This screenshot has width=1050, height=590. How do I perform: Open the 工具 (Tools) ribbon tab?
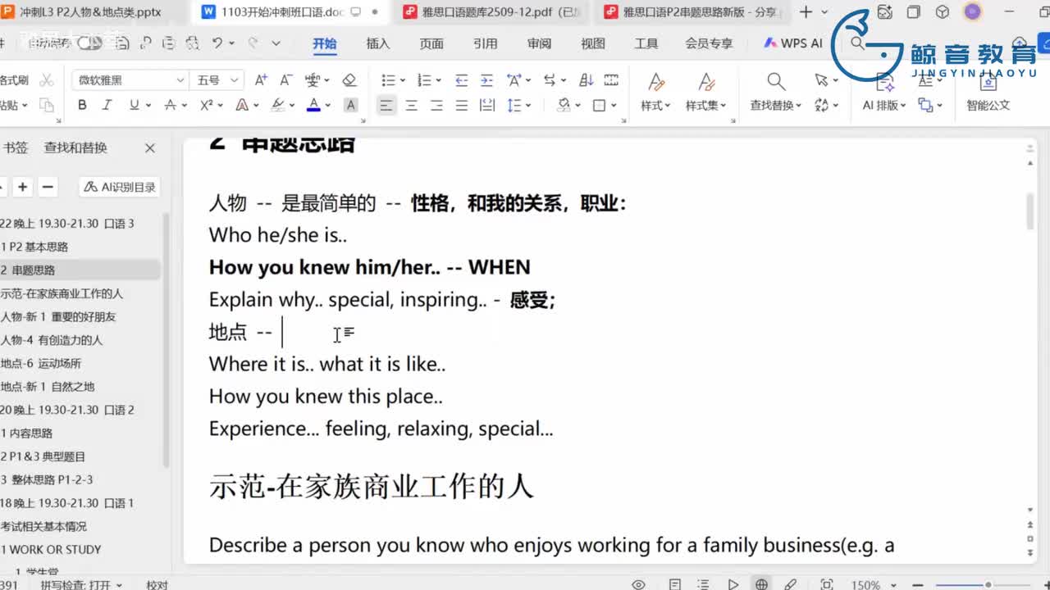pyautogui.click(x=646, y=43)
